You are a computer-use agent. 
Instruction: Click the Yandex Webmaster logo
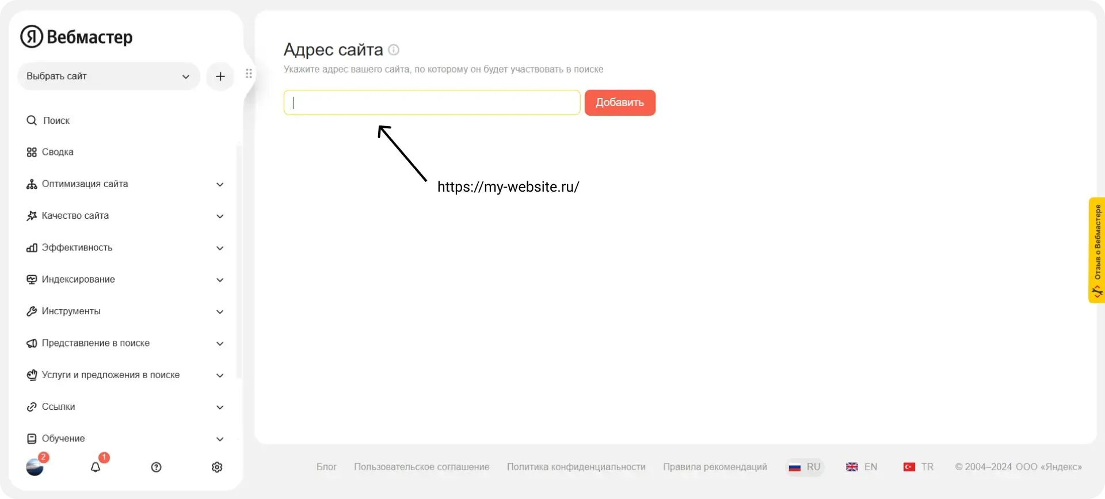77,37
